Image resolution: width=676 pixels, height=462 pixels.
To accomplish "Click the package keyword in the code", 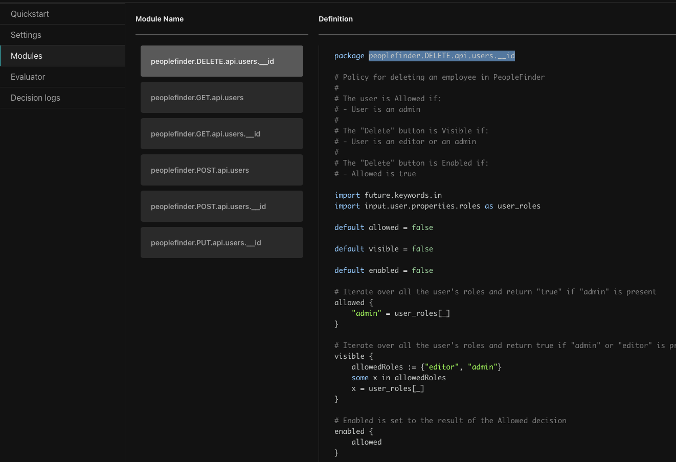I will 349,55.
